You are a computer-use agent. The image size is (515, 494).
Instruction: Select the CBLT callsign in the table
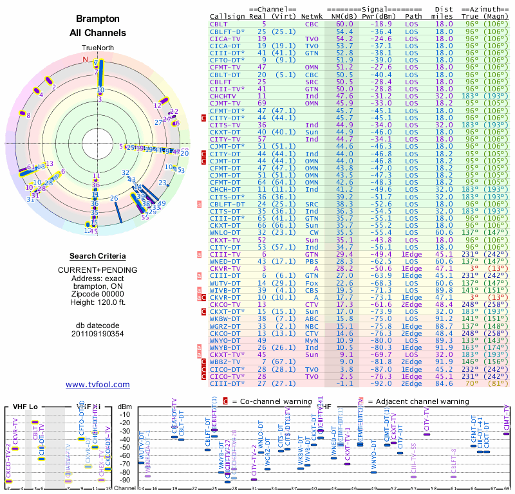tap(219, 24)
